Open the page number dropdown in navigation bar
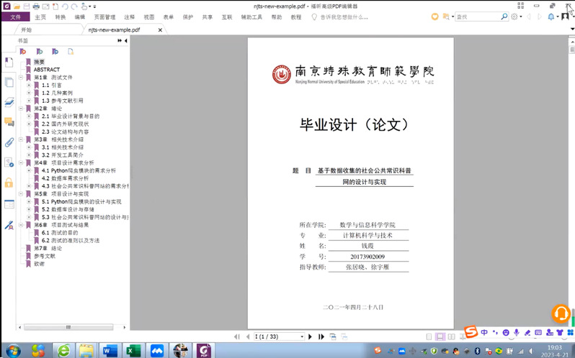 (301, 336)
